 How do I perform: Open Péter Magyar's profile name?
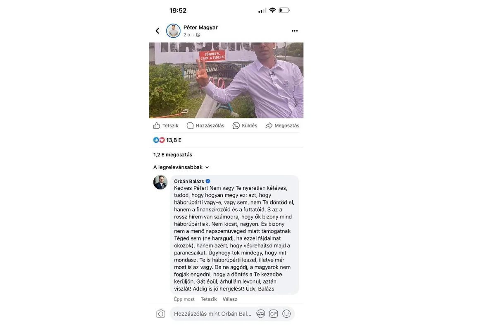[x=200, y=27]
